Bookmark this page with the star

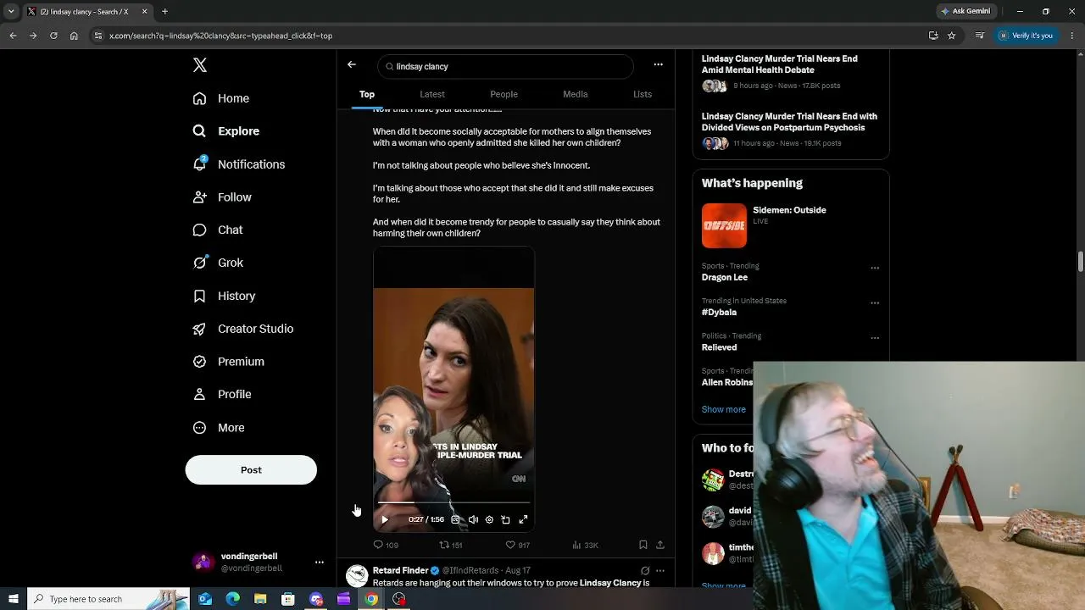(x=952, y=36)
